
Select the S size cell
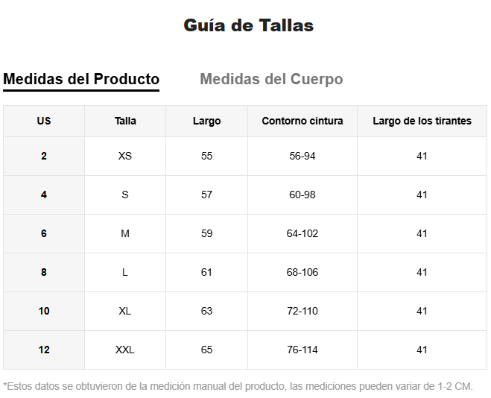click(125, 195)
